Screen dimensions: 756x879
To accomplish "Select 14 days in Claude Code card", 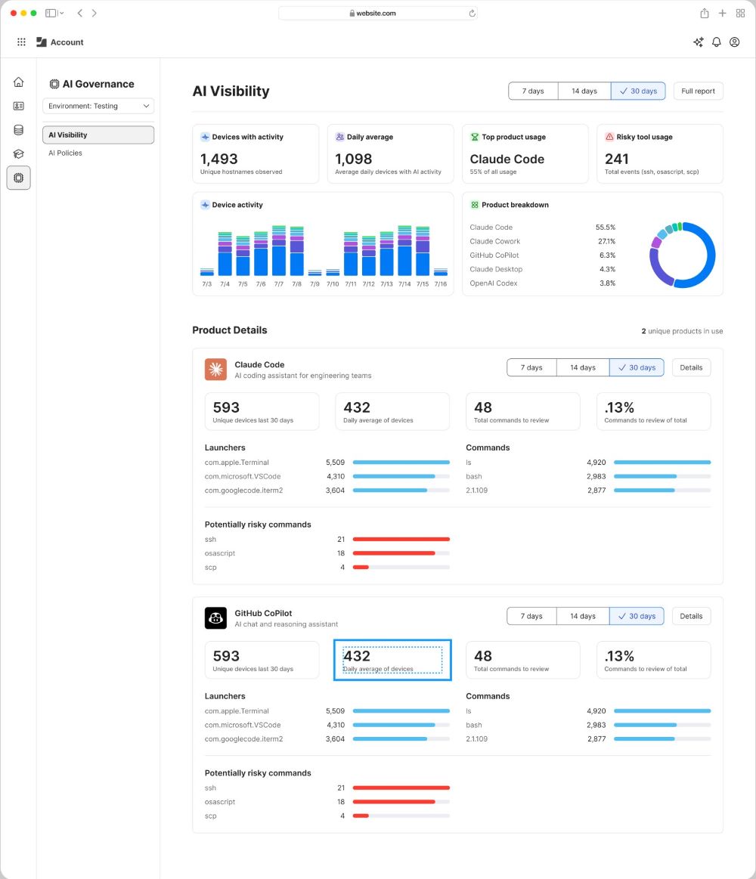I will (583, 368).
